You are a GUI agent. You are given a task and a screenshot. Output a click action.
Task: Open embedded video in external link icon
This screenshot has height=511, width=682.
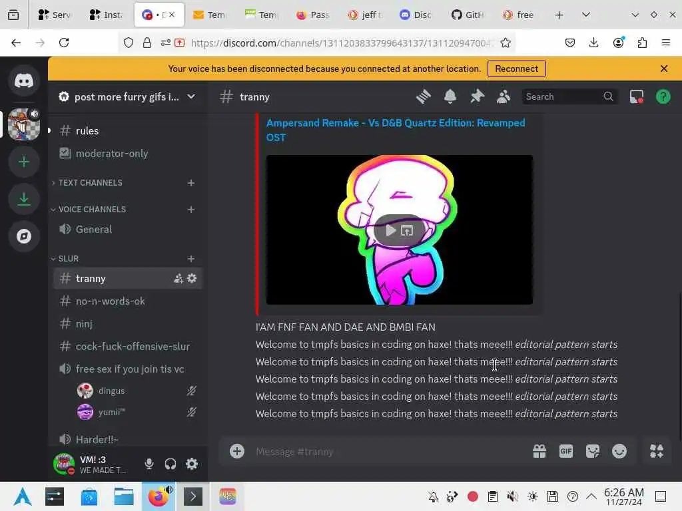pyautogui.click(x=407, y=230)
